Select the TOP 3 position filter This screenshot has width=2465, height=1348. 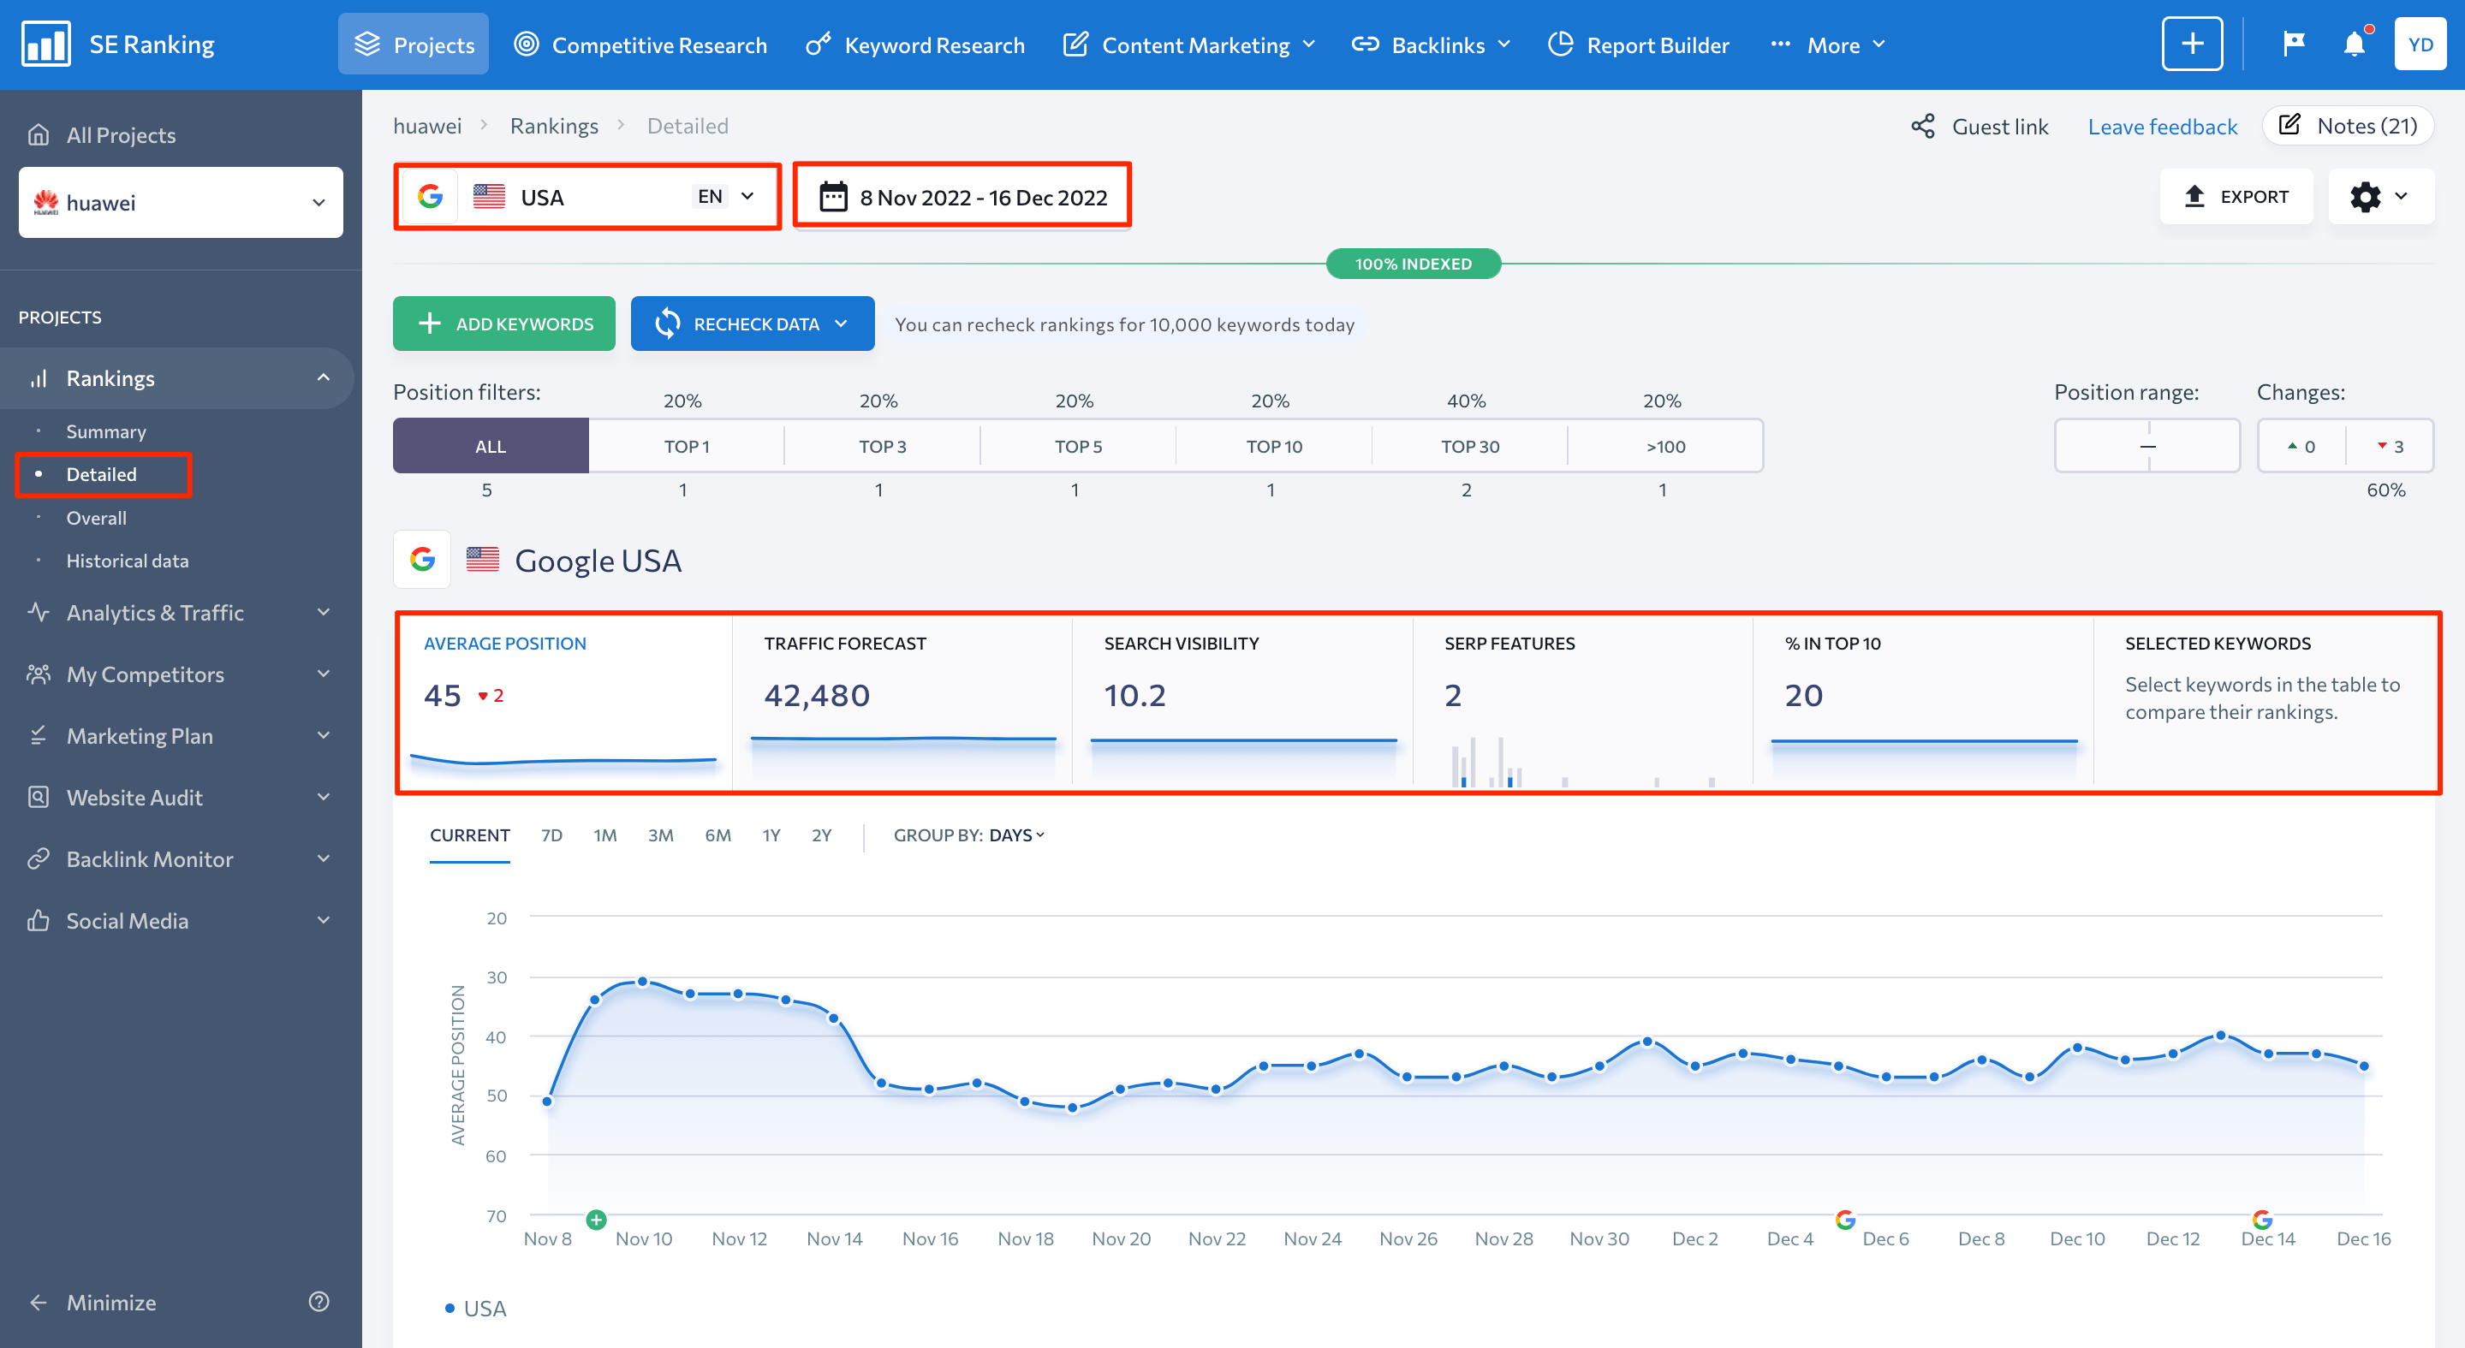pos(881,446)
